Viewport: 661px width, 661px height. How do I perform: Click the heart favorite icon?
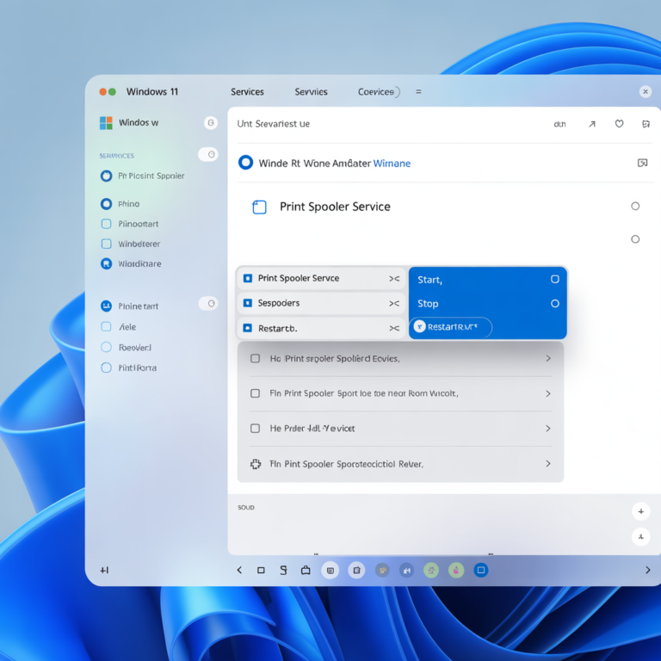[x=619, y=124]
